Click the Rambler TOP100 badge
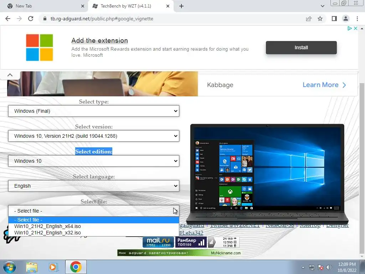Viewport: 365px width, 274px height. point(191,242)
